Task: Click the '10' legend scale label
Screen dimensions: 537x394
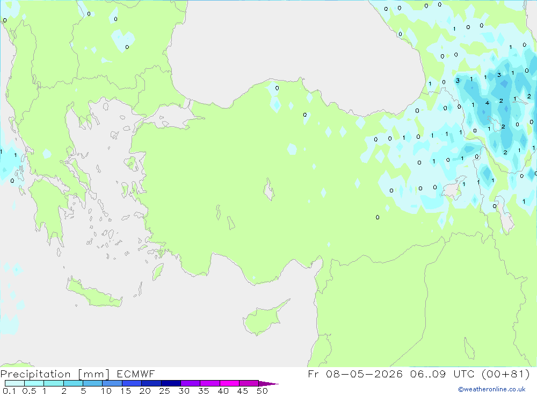Action: (x=106, y=391)
